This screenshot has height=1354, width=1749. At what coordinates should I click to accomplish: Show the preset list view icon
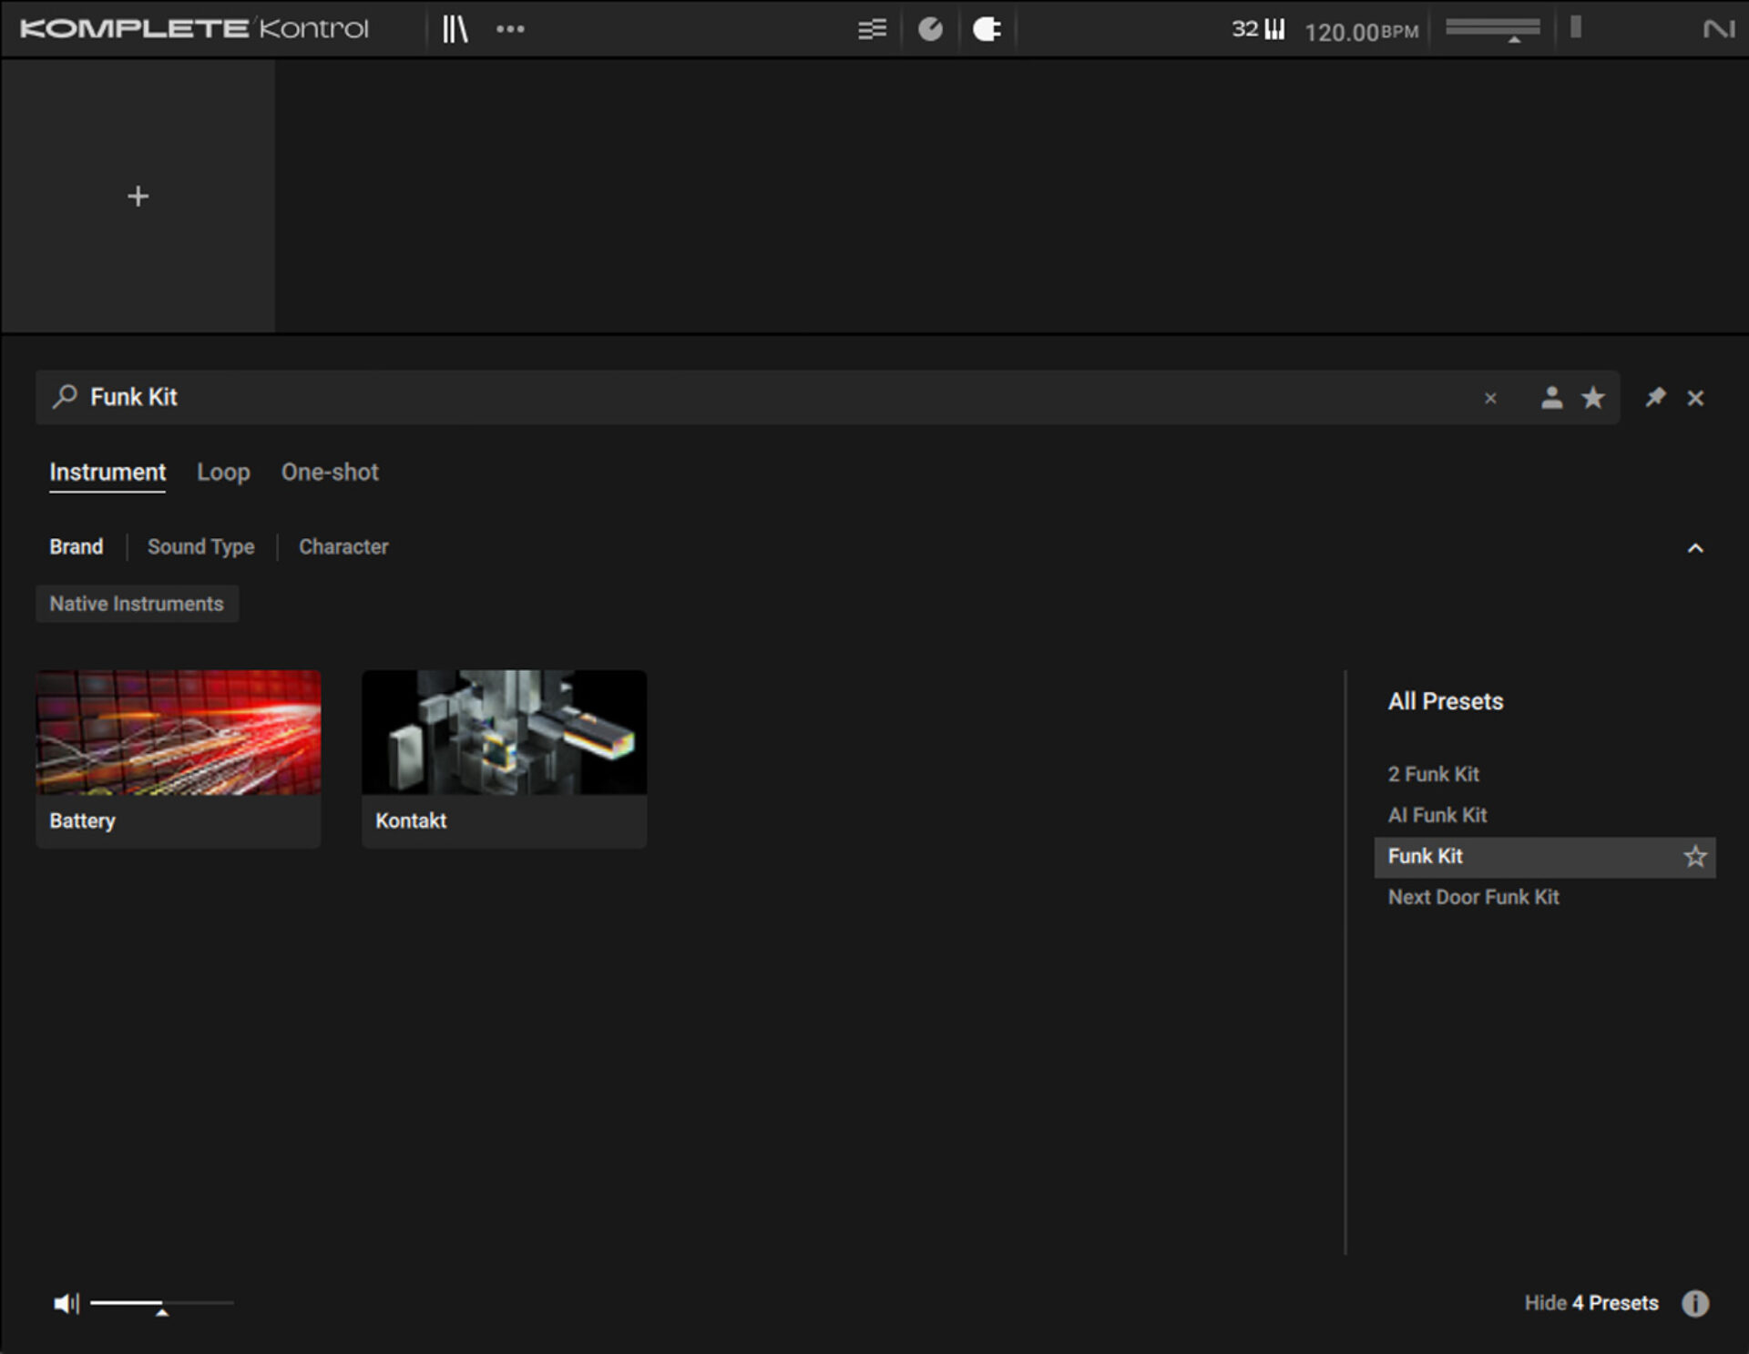pyautogui.click(x=872, y=29)
